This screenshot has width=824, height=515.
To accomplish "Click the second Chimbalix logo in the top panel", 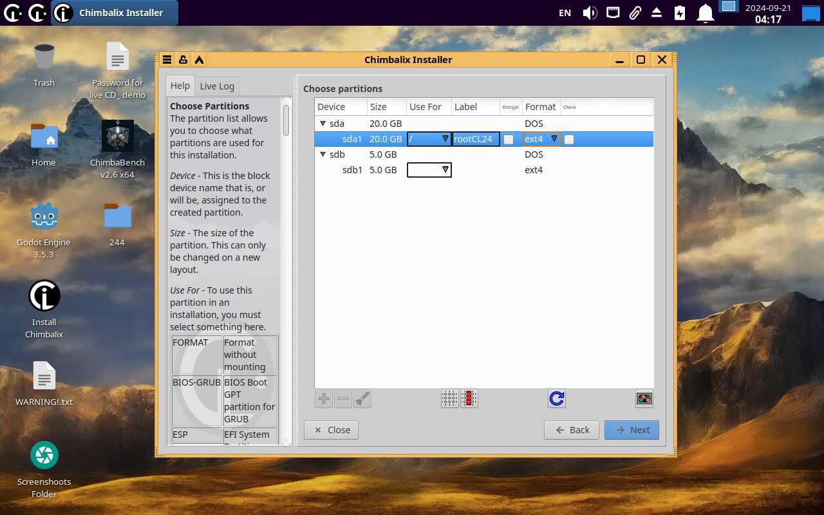I will [37, 13].
